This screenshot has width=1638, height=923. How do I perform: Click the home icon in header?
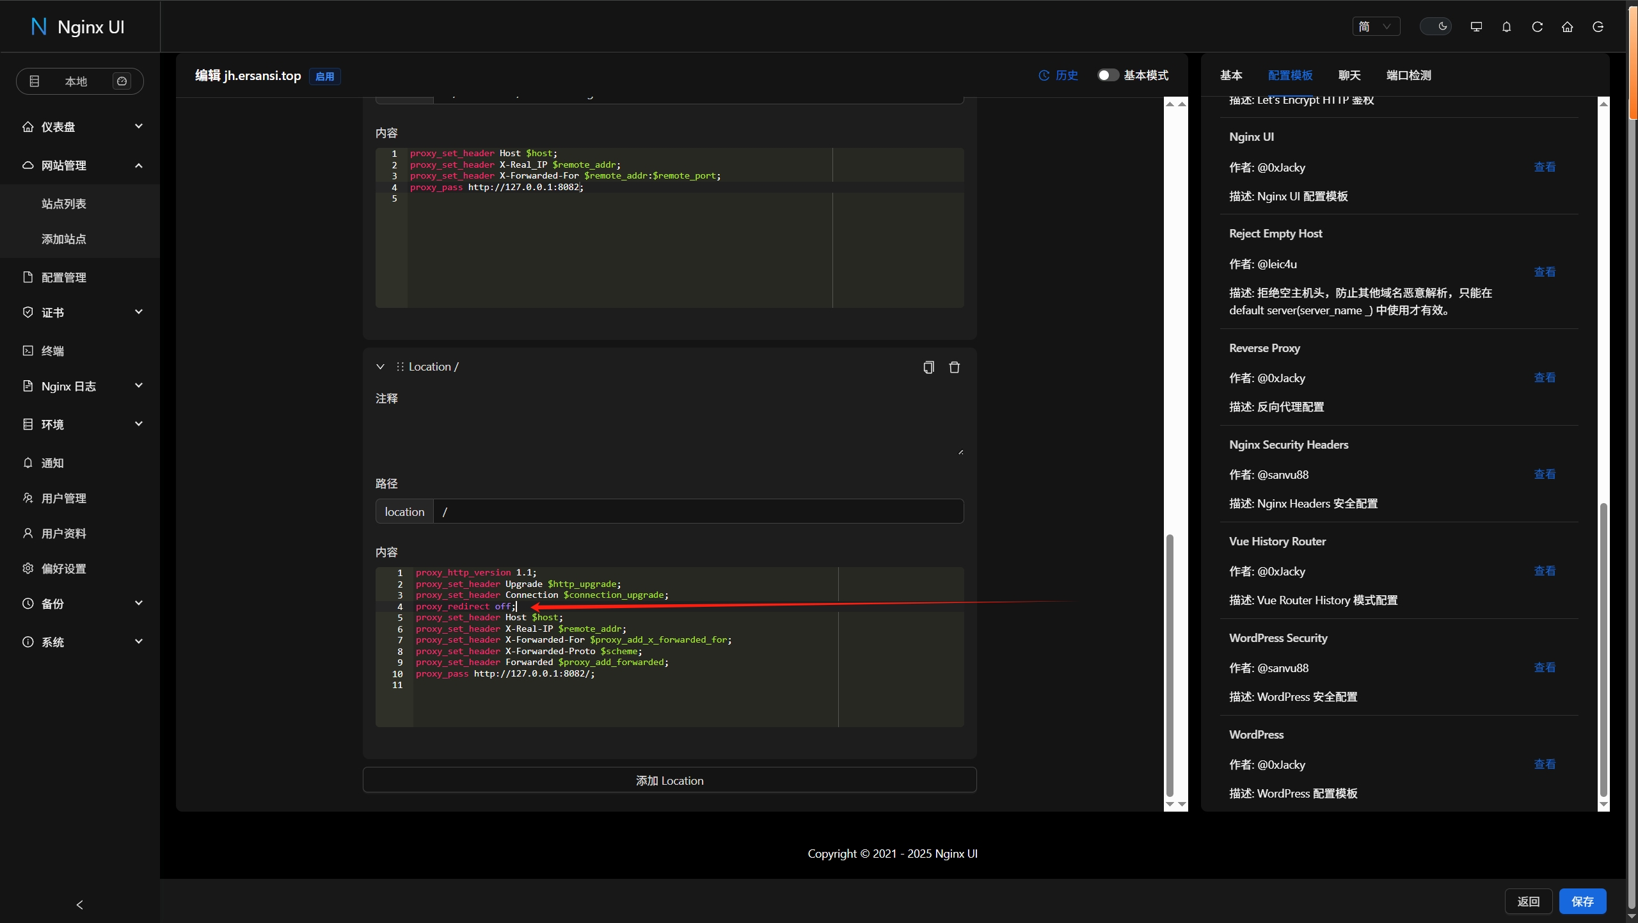1567,26
